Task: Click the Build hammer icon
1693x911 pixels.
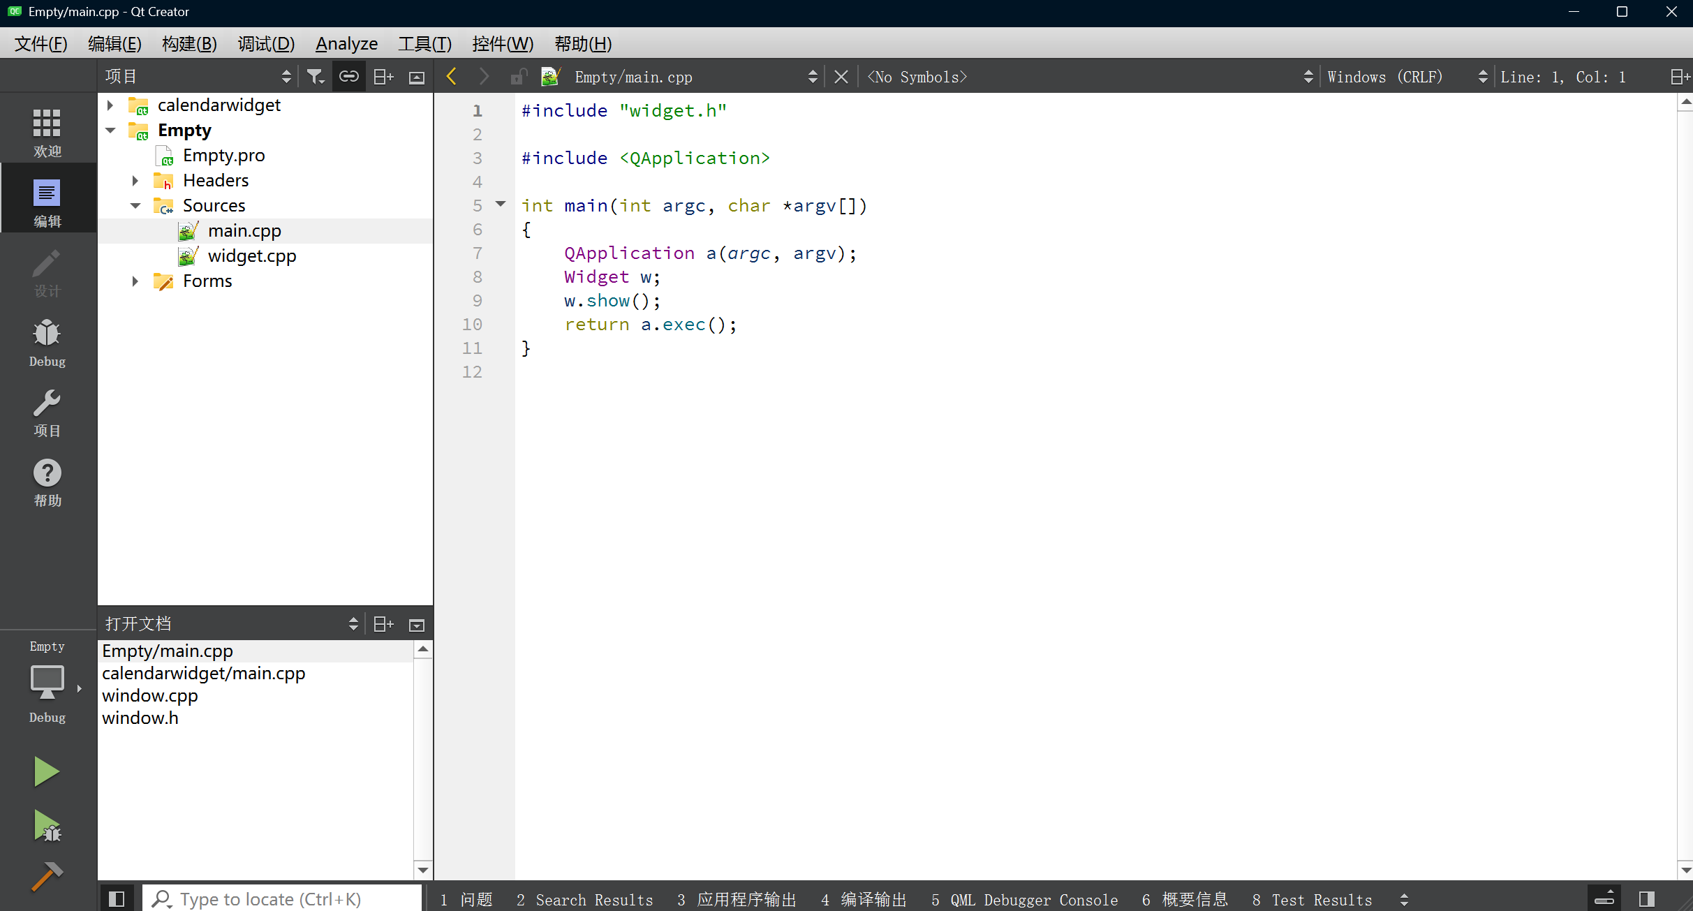Action: click(x=46, y=877)
